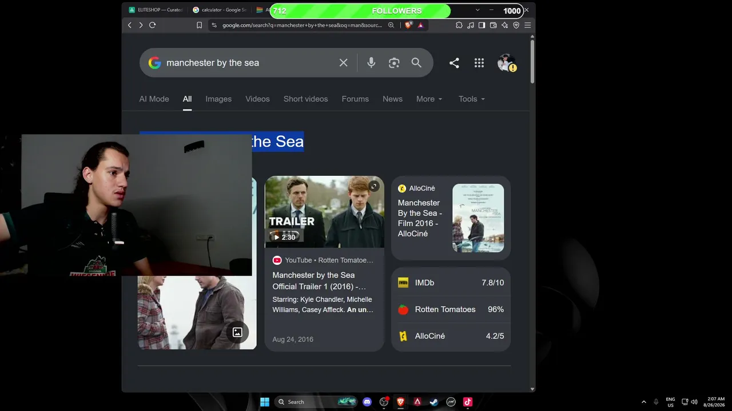Reload the Google search page

tap(152, 25)
